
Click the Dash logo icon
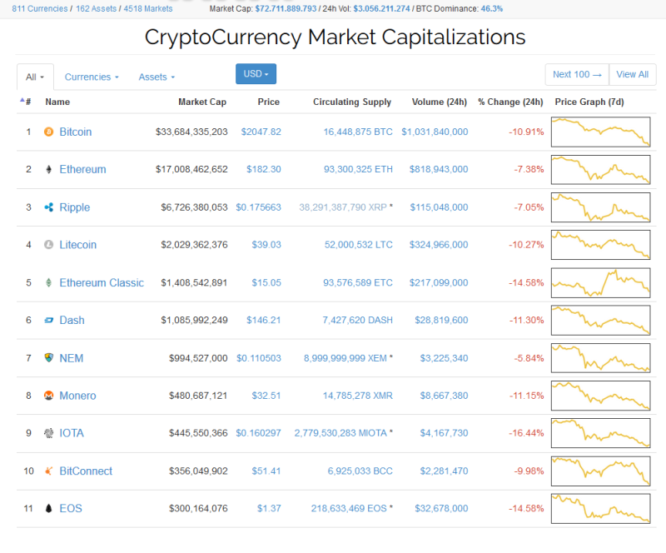(x=48, y=321)
